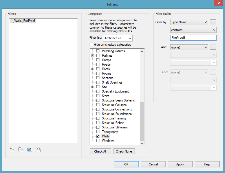The height and width of the screenshot is (173, 225).
Task: Click the category list scroll-down arrow
Action: pos(142,143)
